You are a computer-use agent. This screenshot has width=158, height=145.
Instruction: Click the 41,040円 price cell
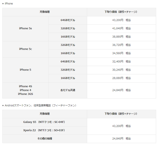click(121, 29)
